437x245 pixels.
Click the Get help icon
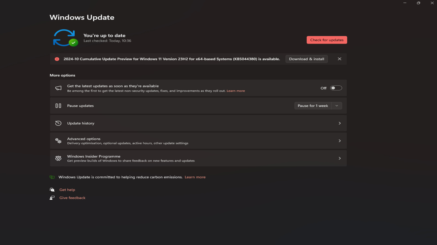click(52, 190)
